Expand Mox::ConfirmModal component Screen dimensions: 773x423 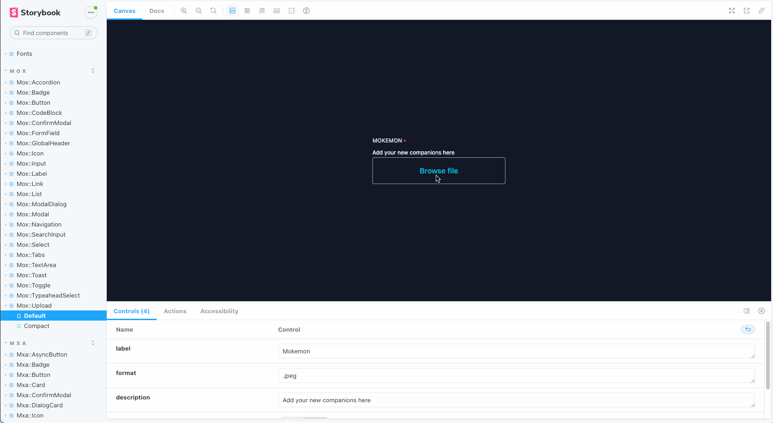[x=44, y=123]
